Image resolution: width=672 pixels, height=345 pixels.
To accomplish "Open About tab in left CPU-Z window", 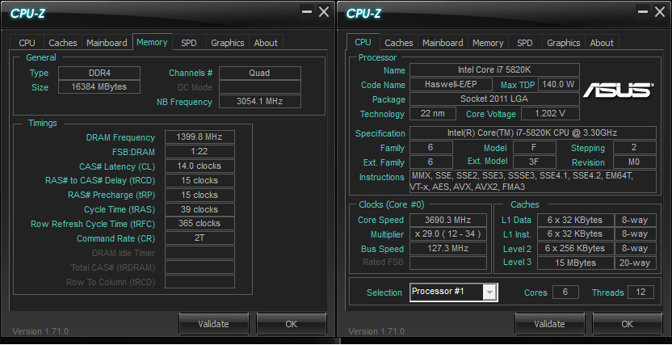I will (266, 43).
